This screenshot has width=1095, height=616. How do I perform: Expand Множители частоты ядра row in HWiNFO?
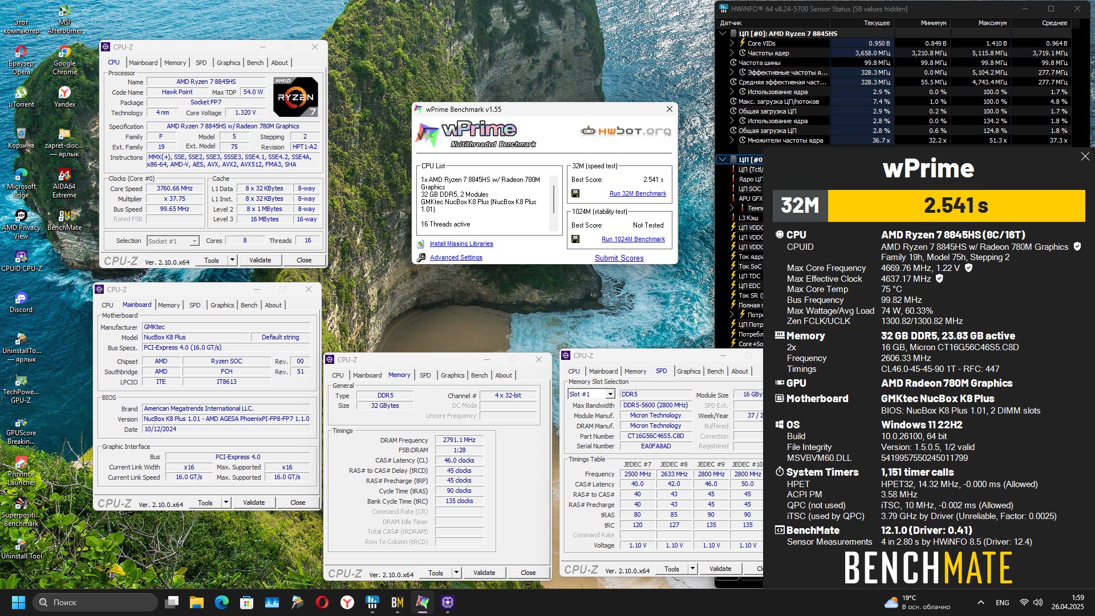click(732, 140)
